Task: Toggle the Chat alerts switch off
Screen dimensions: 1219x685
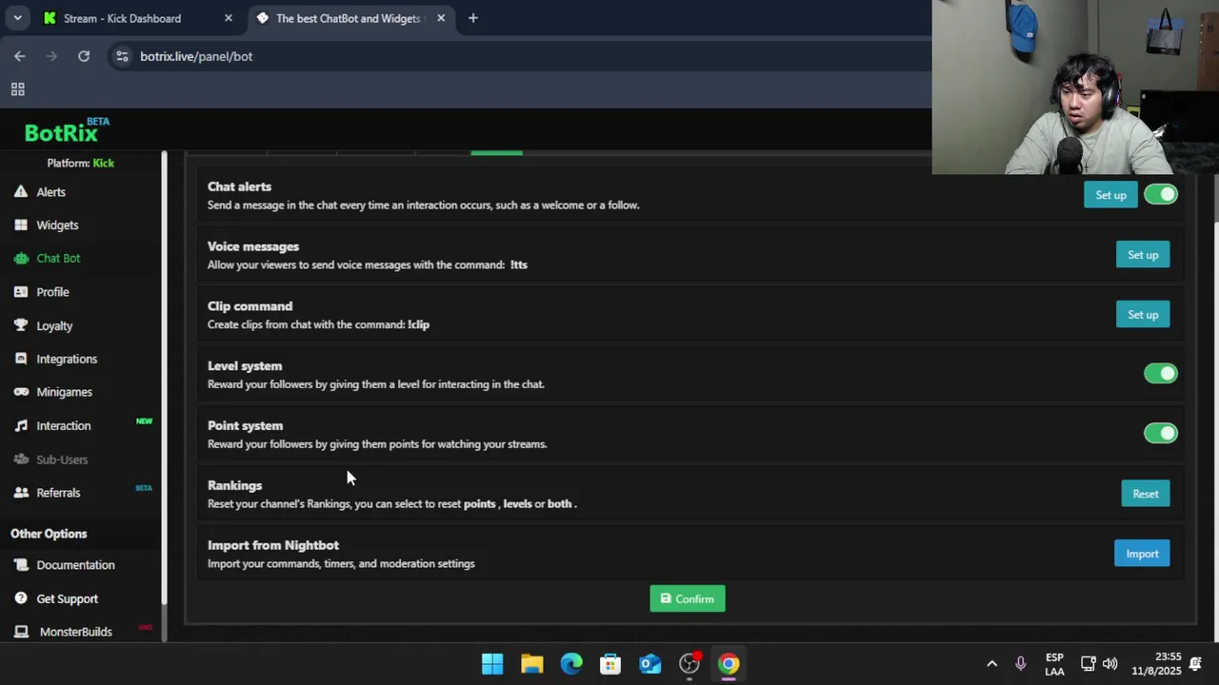Action: (x=1161, y=195)
